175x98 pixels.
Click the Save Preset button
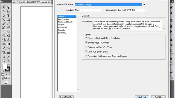pos(66,97)
